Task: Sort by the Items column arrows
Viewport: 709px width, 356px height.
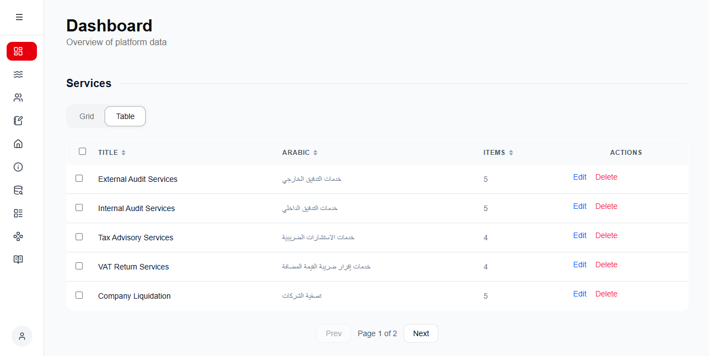Action: coord(511,153)
